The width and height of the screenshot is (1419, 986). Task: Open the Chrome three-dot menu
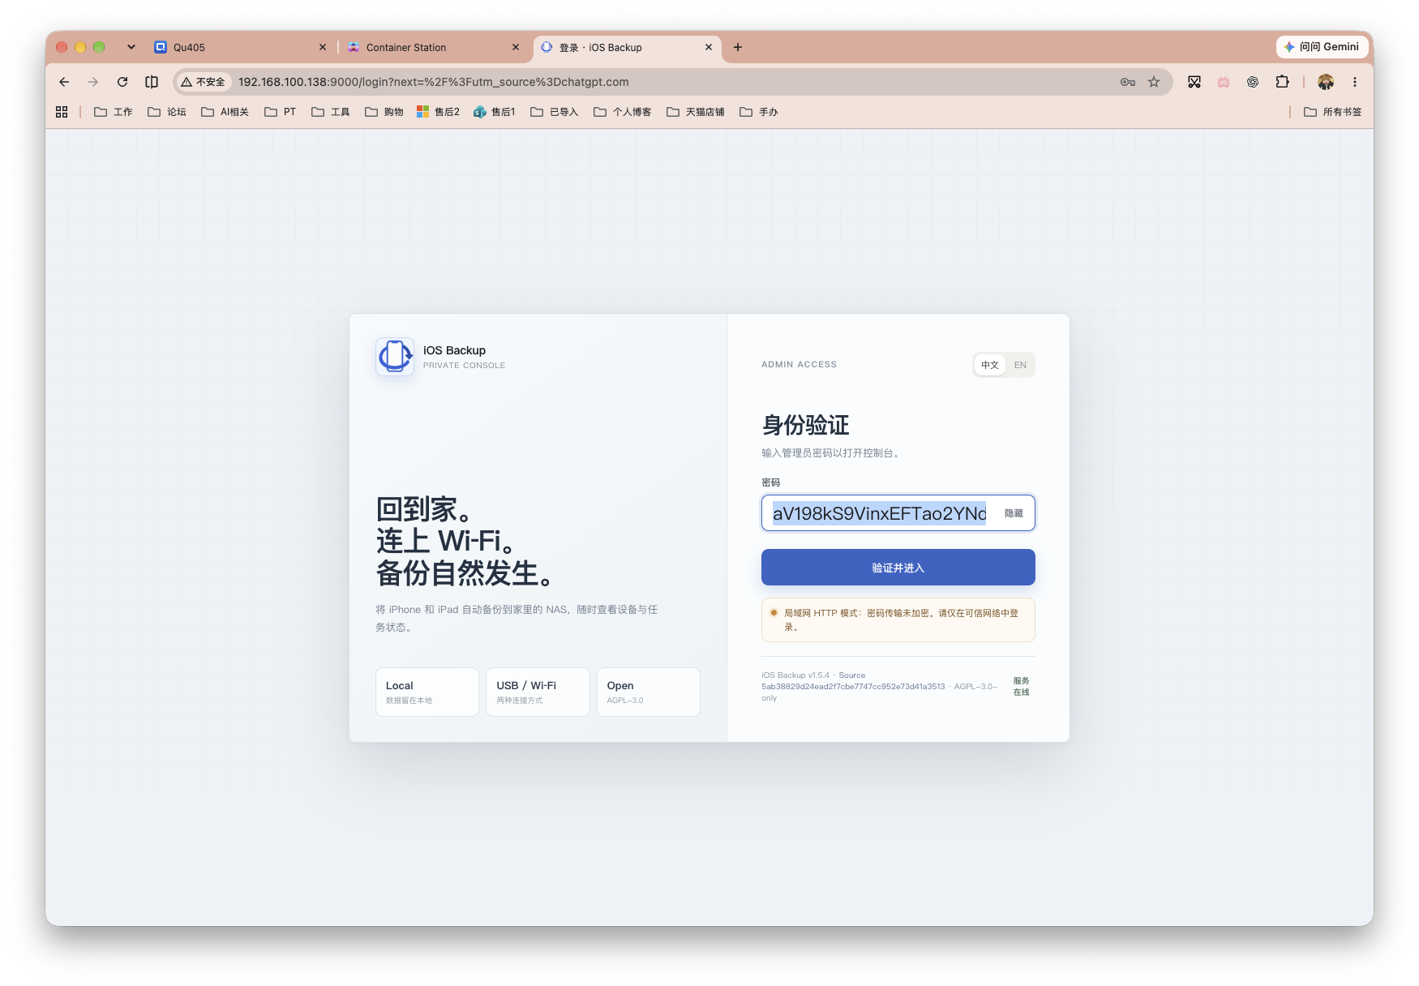(1355, 82)
